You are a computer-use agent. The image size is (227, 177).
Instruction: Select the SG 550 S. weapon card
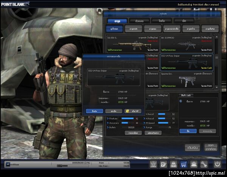133,44
